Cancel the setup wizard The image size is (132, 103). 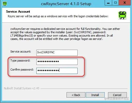(117, 95)
